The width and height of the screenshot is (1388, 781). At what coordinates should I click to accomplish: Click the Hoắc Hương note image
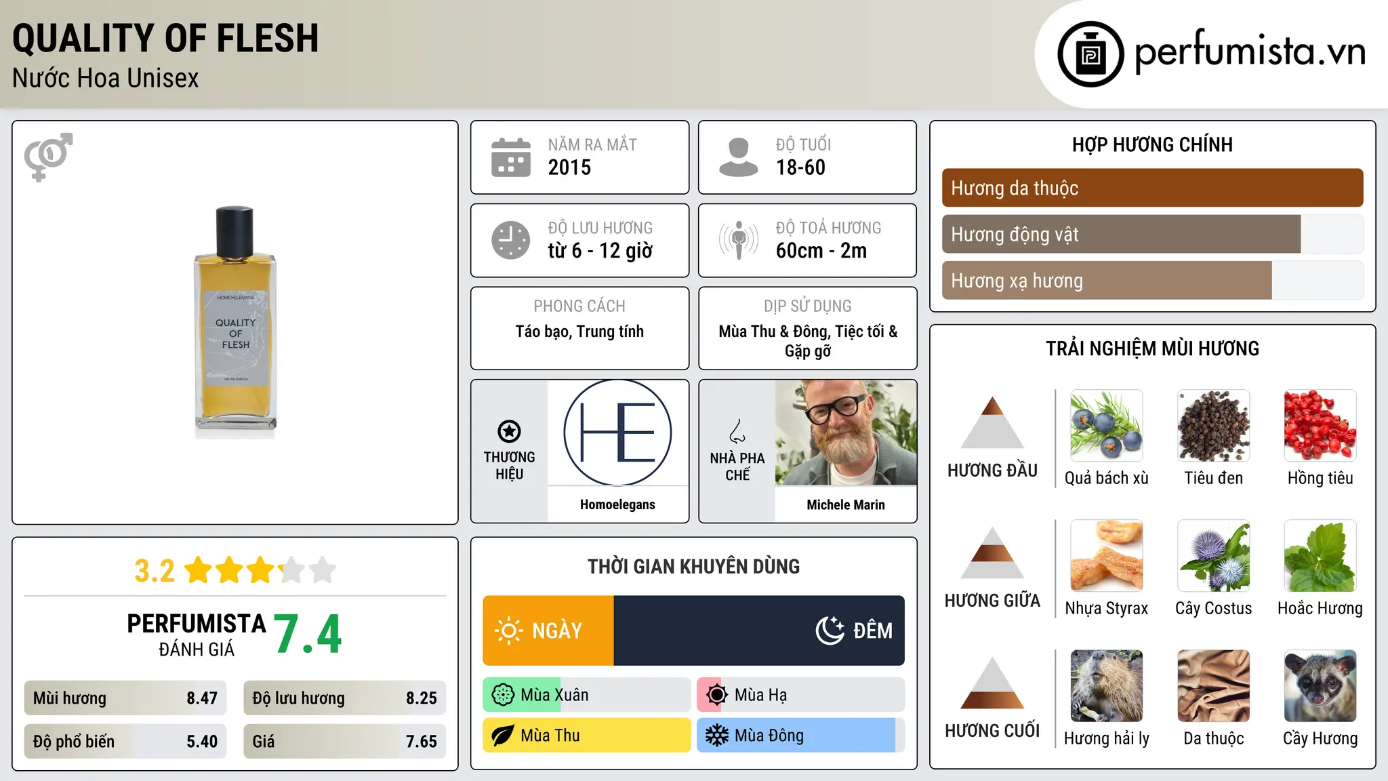(x=1320, y=556)
